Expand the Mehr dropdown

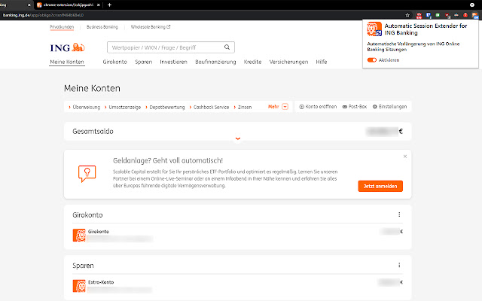click(278, 107)
